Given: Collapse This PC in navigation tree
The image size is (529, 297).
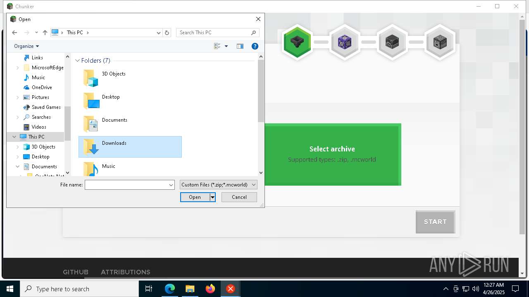Looking at the screenshot, I should (x=14, y=137).
